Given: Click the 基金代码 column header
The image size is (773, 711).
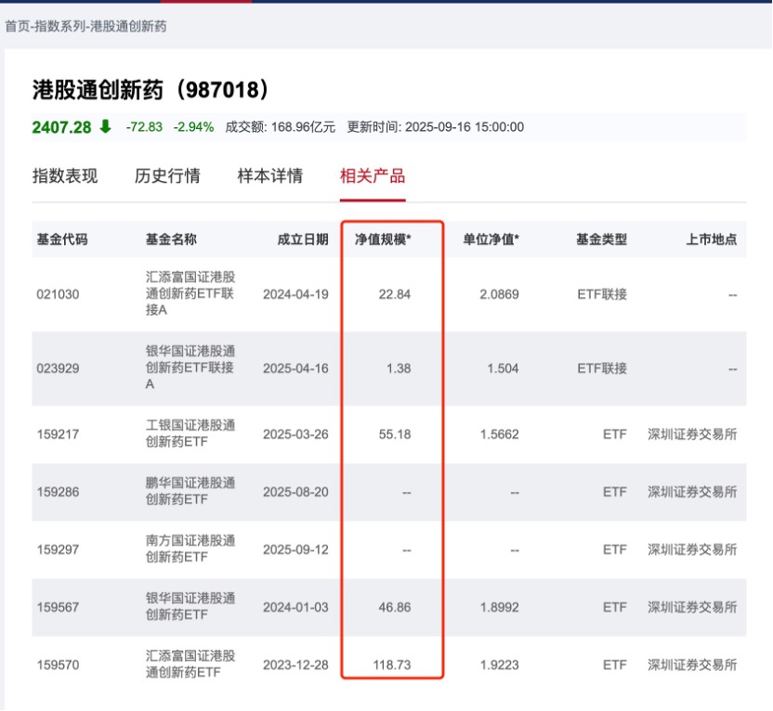Looking at the screenshot, I should pyautogui.click(x=62, y=239).
